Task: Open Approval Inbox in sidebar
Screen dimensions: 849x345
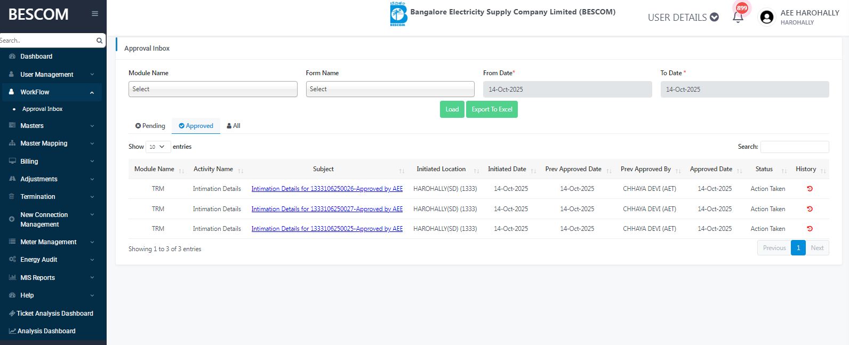Action: 42,109
